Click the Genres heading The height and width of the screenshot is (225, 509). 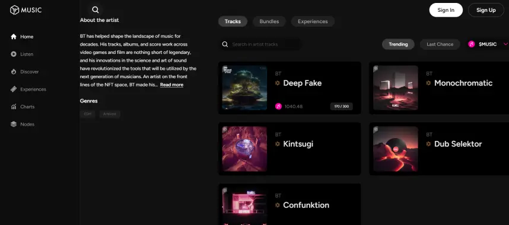pyautogui.click(x=88, y=101)
